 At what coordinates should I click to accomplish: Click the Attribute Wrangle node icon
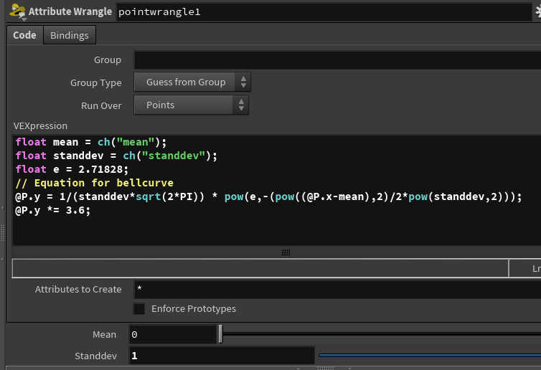tap(14, 11)
